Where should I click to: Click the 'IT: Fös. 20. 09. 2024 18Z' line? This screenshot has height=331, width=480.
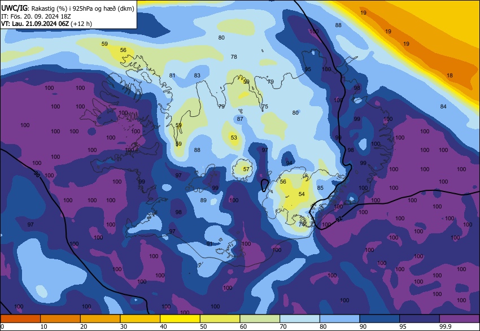click(x=36, y=16)
